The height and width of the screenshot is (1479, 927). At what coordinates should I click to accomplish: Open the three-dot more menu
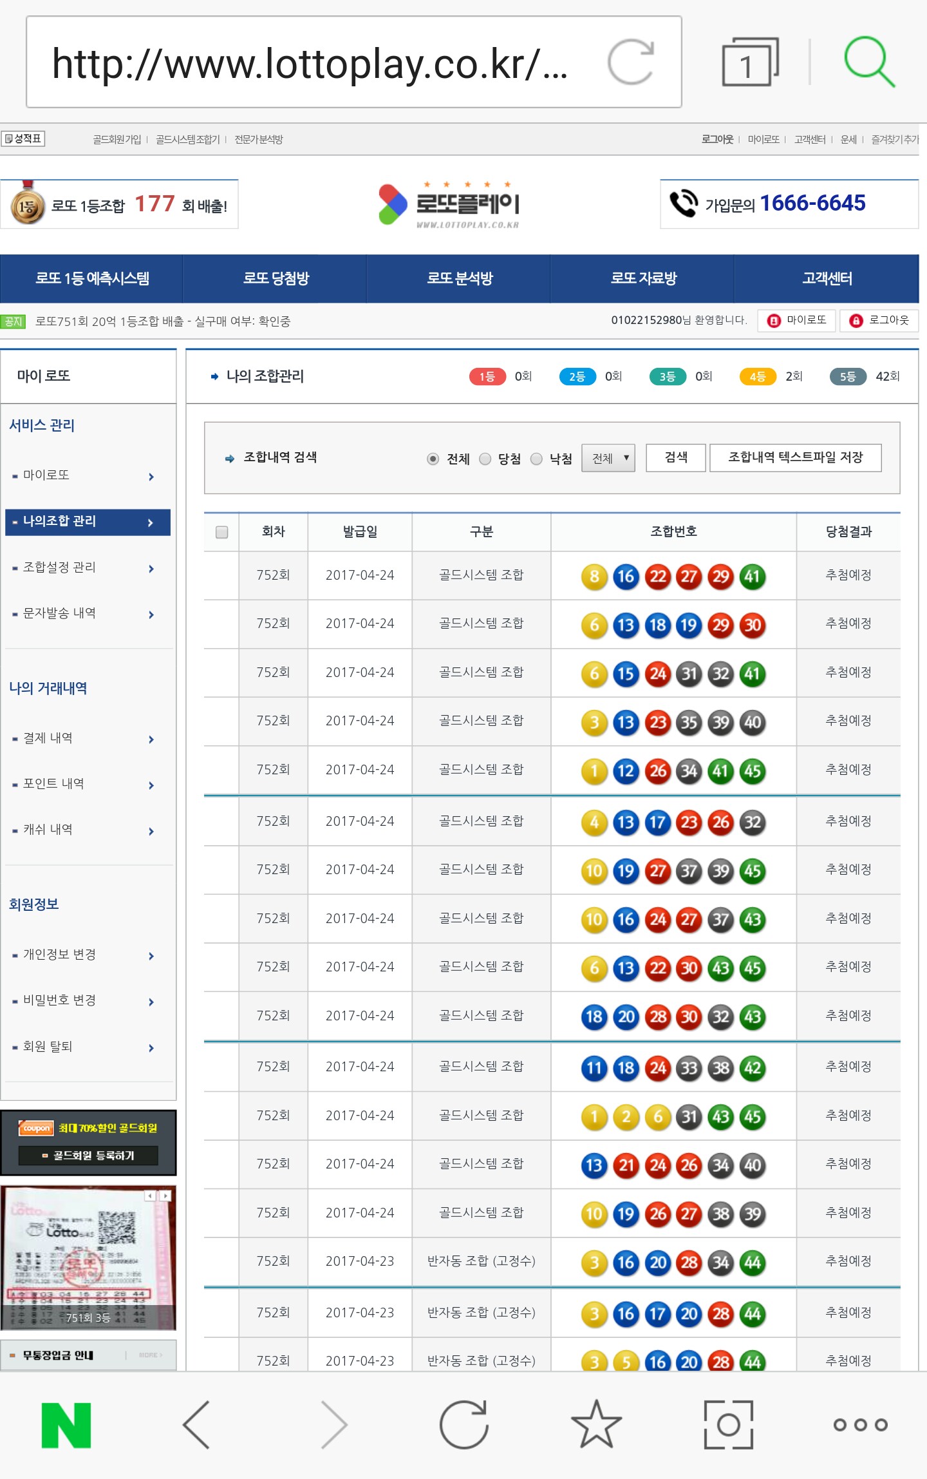(x=860, y=1425)
